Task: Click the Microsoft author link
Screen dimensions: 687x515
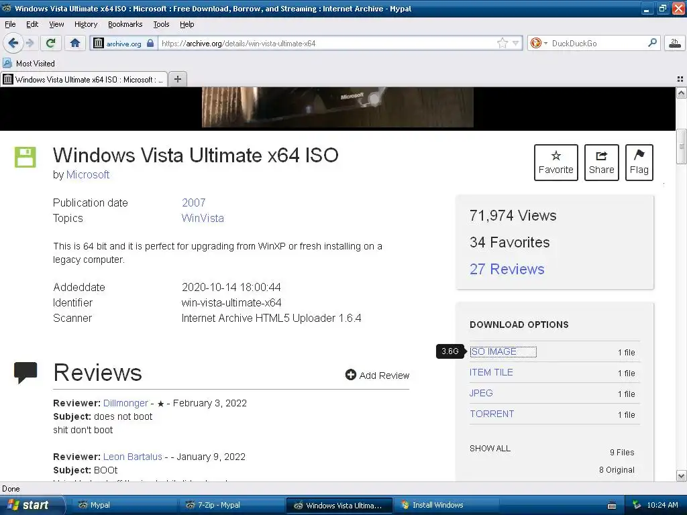Action: (88, 174)
